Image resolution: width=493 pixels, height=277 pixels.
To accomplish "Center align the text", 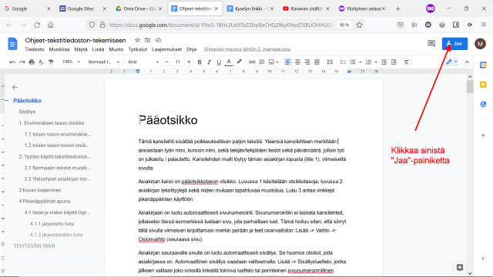I will (297, 62).
